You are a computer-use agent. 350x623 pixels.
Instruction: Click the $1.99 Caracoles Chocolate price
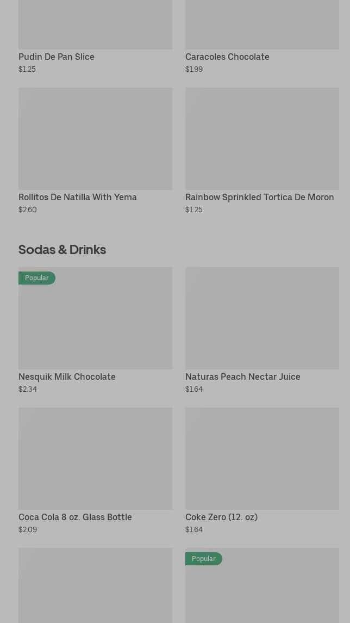(x=194, y=69)
